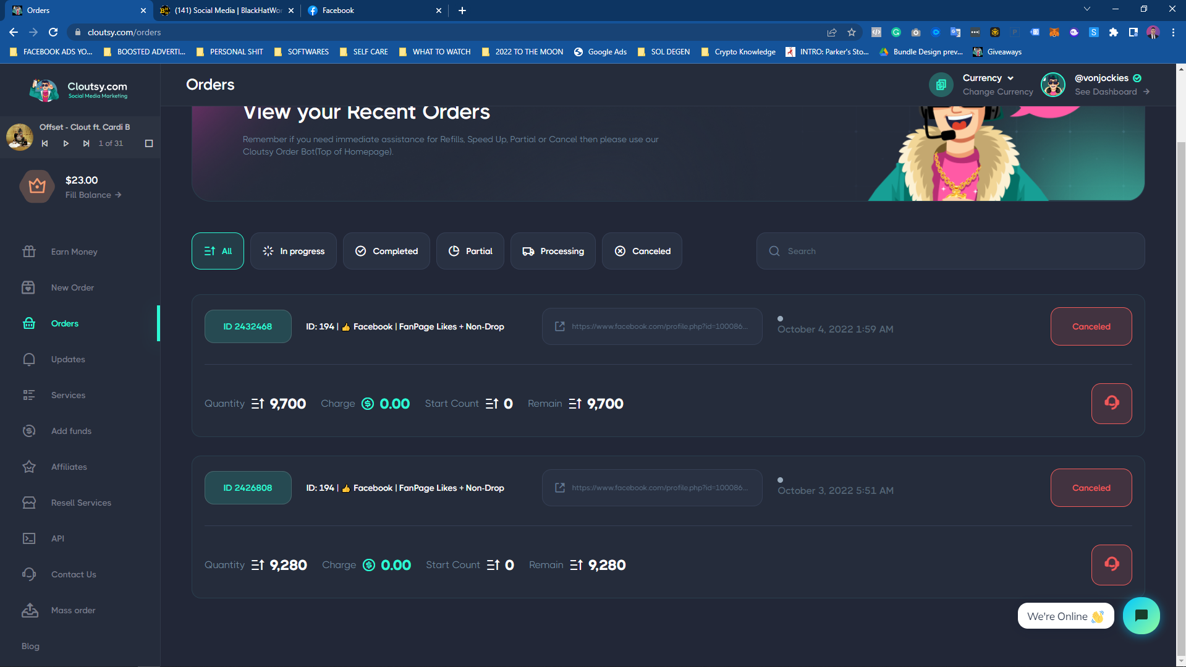Click the Cloutsy.com logo
The width and height of the screenshot is (1186, 667).
pyautogui.click(x=79, y=90)
